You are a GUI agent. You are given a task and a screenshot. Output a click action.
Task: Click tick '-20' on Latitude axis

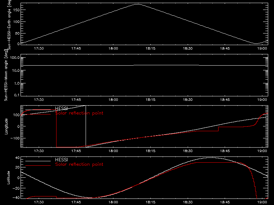[x=16, y=188]
